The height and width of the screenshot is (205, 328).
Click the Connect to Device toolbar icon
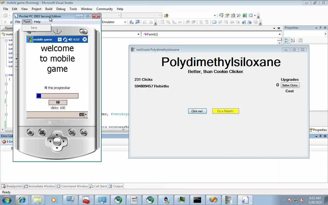131,22
